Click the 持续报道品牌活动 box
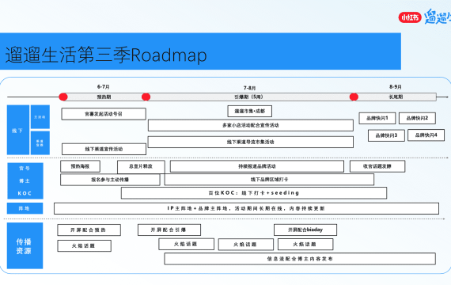 pos(257,166)
